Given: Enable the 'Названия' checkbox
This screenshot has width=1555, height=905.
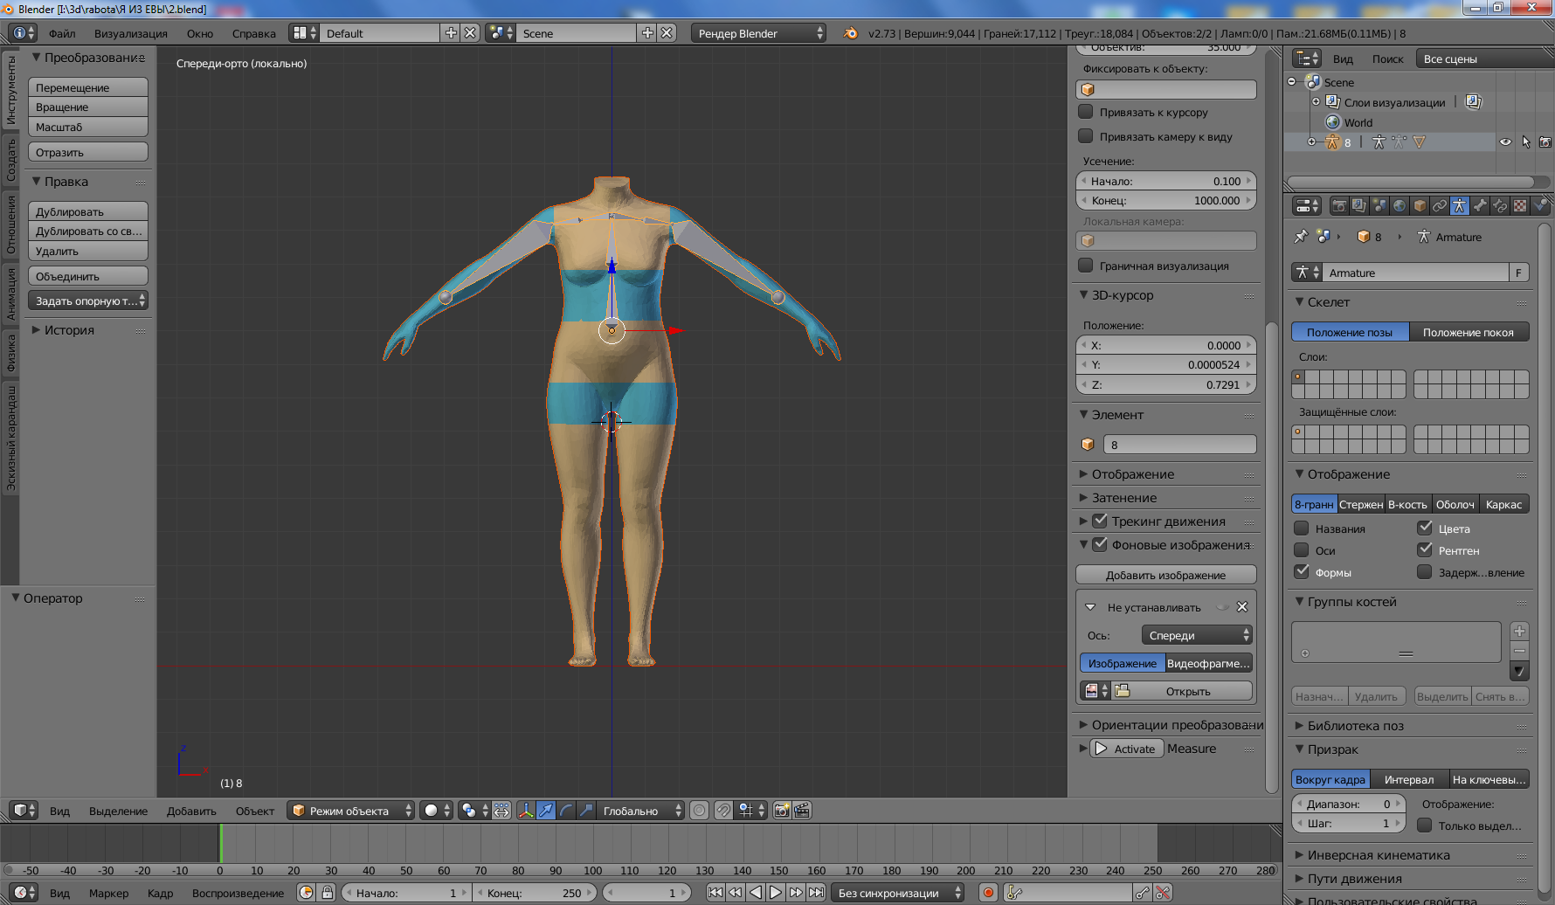Looking at the screenshot, I should pyautogui.click(x=1302, y=528).
